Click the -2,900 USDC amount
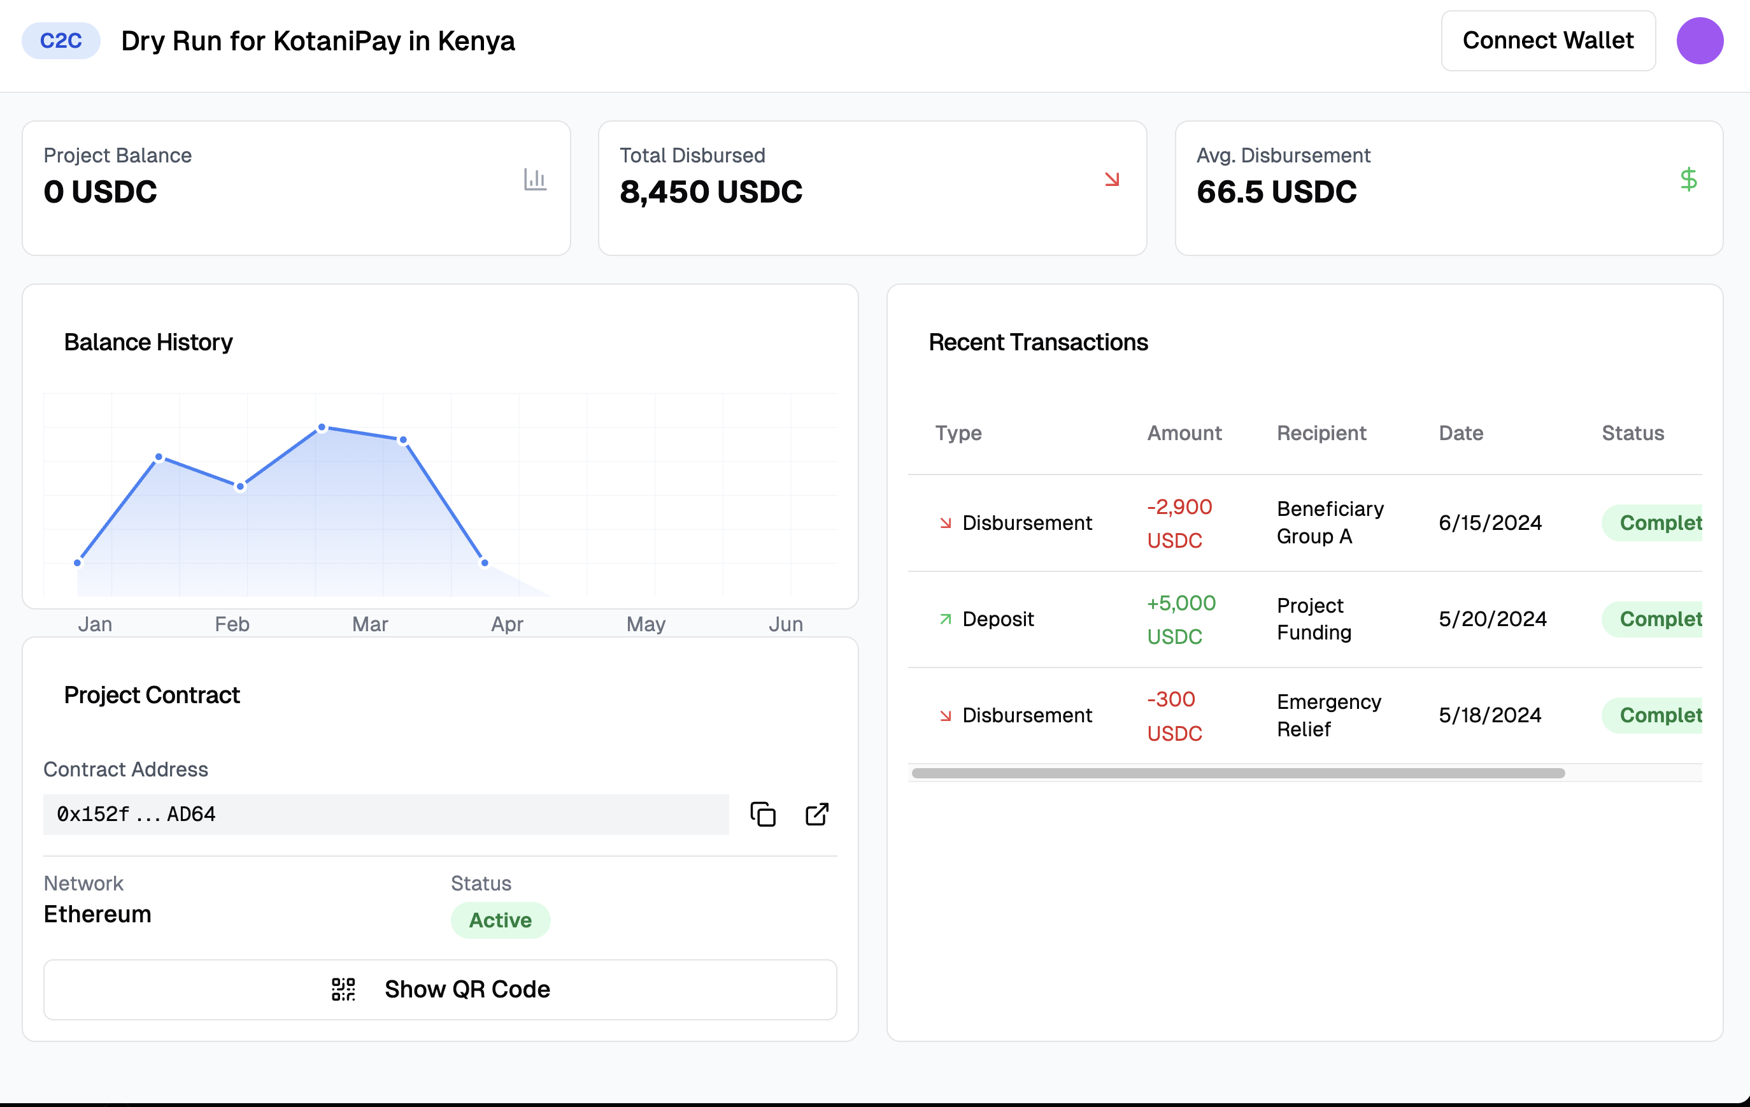Image resolution: width=1750 pixels, height=1107 pixels. [x=1179, y=524]
